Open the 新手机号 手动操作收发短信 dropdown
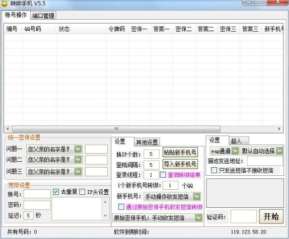 coord(197,196)
